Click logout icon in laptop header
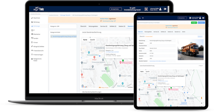This screenshot has height=112, width=214. pyautogui.click(x=165, y=9)
